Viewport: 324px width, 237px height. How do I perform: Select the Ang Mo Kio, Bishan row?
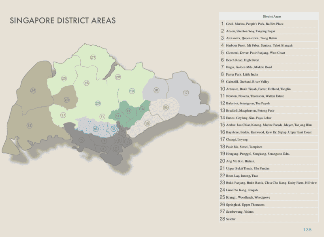pyautogui.click(x=269, y=161)
